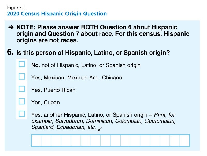Image resolution: width=207 pixels, height=156 pixels.
Task: Check the 'No, not of Hispanic' box
Action: (22, 64)
